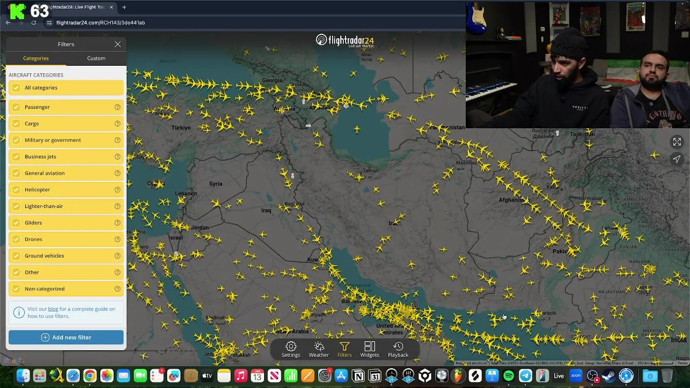Open Steam from the dock

click(609, 376)
